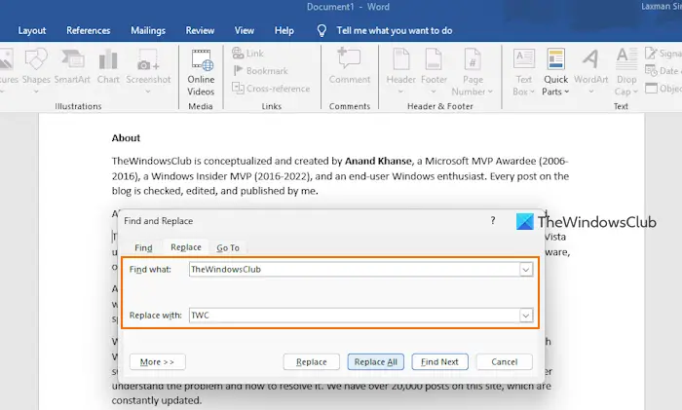Select the Replace tab in dialog
Screen dimensions: 682x410
[186, 247]
